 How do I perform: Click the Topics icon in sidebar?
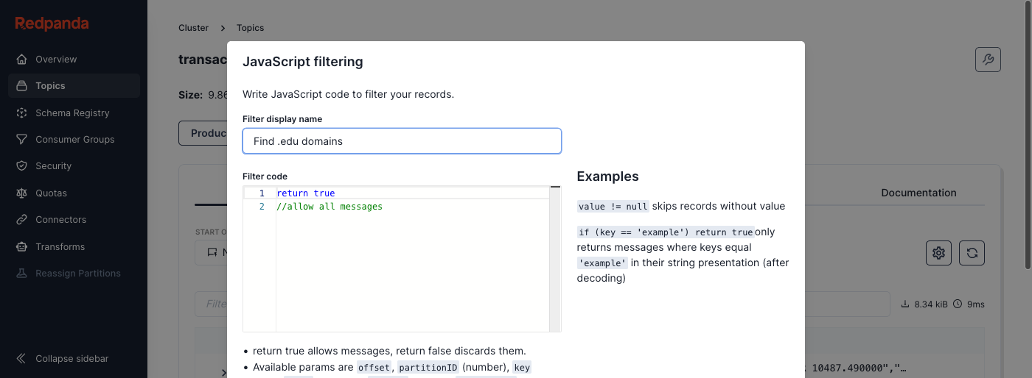[21, 86]
